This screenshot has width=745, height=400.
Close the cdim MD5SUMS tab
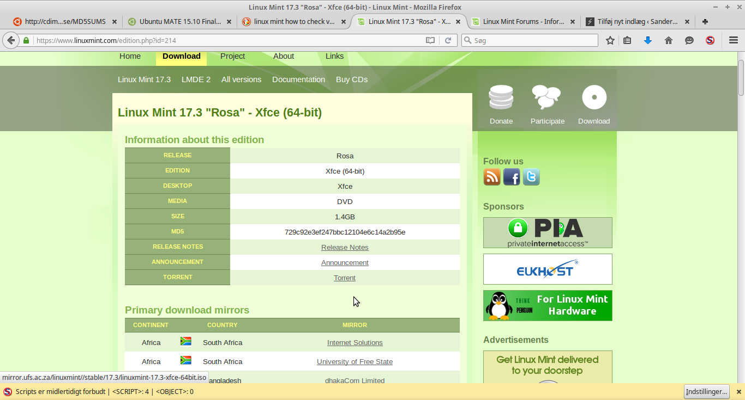click(x=115, y=22)
